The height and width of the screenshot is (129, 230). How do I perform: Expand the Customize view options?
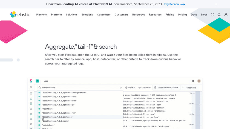145,88
